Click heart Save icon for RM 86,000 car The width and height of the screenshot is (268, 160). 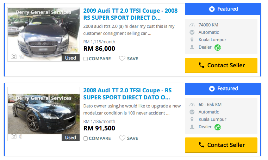point(122,59)
